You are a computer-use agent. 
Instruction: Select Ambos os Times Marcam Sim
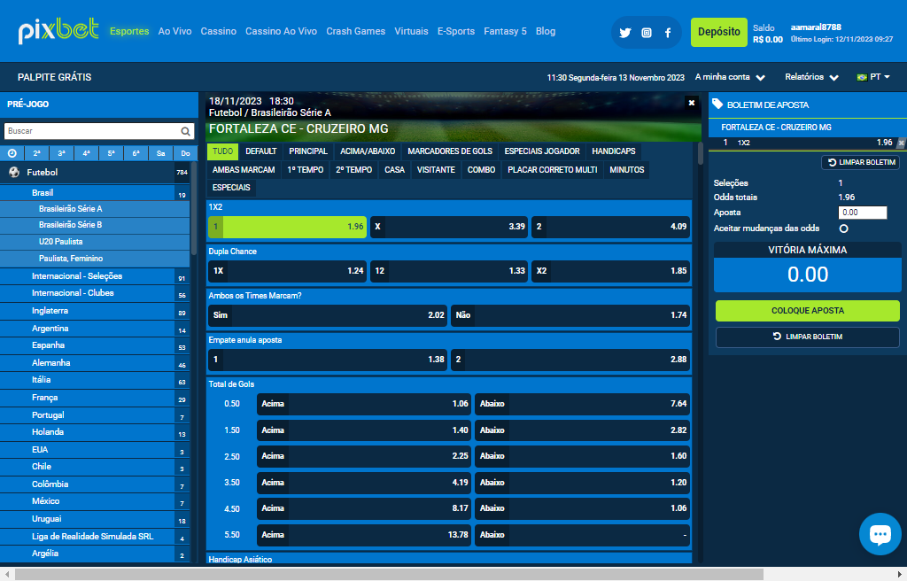pos(328,315)
